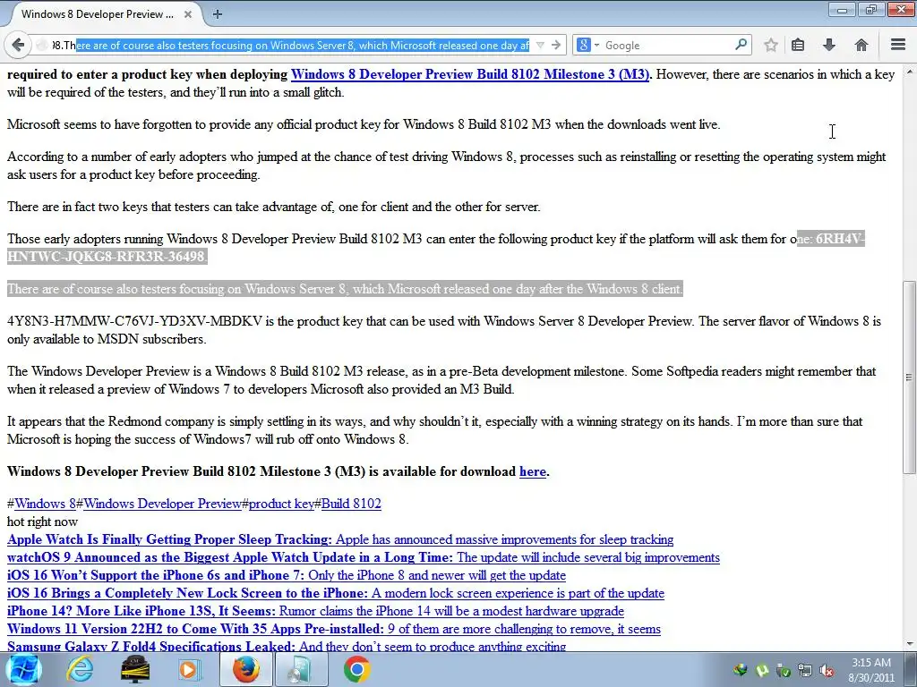Bookmark this page with the star icon
Screen dimensions: 917x687
(771, 45)
